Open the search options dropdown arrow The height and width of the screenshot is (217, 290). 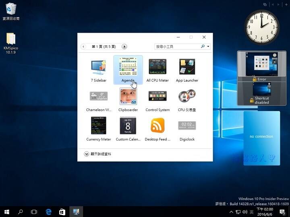pos(208,47)
